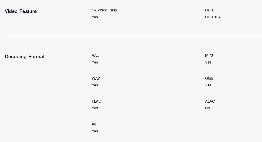The height and width of the screenshot is (142, 262).
Task: Click the Video Feature section heading
Action: 21,11
